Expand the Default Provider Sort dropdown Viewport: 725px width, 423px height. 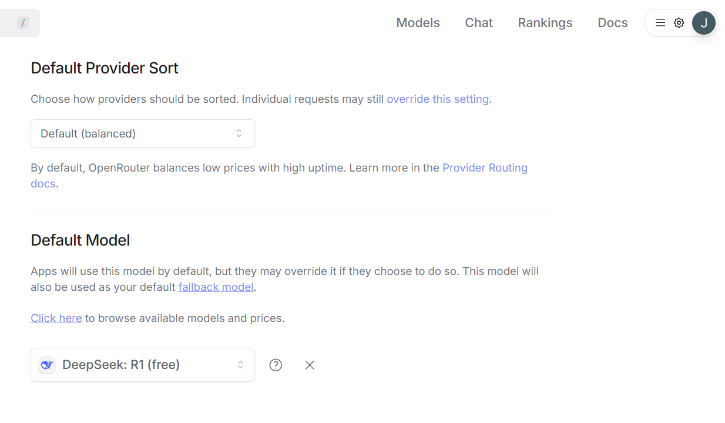142,133
